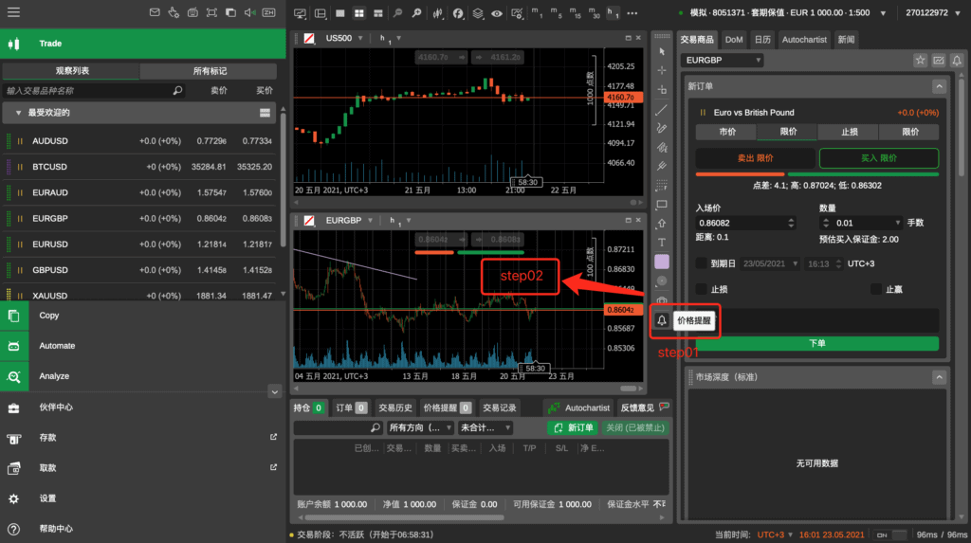Open 反馈意见 feedback link

tap(645, 408)
